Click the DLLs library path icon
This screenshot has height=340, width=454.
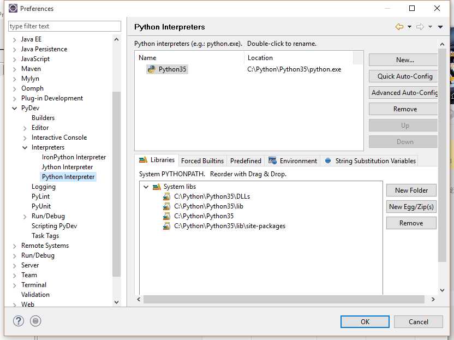tap(167, 196)
